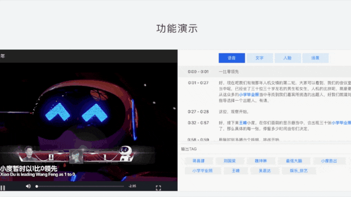Click the video frame with the robot face
351x197 pixels.
coord(89,121)
